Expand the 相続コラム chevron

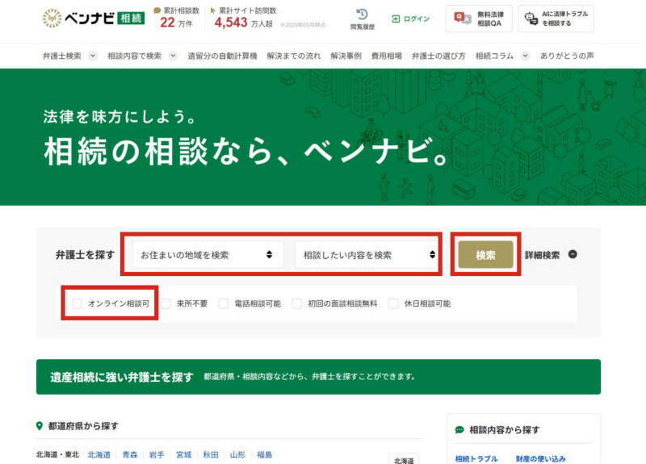click(x=526, y=56)
